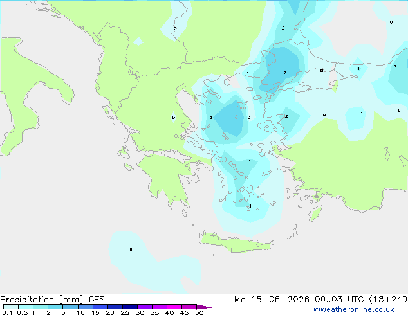
Task: Select the legend swatch between 30 and 35
Action: click(145, 307)
